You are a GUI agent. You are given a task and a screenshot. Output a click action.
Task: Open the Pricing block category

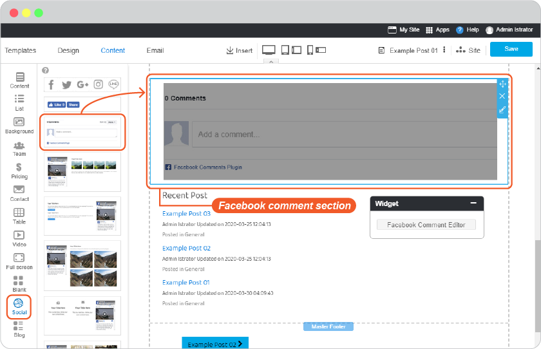click(x=19, y=171)
